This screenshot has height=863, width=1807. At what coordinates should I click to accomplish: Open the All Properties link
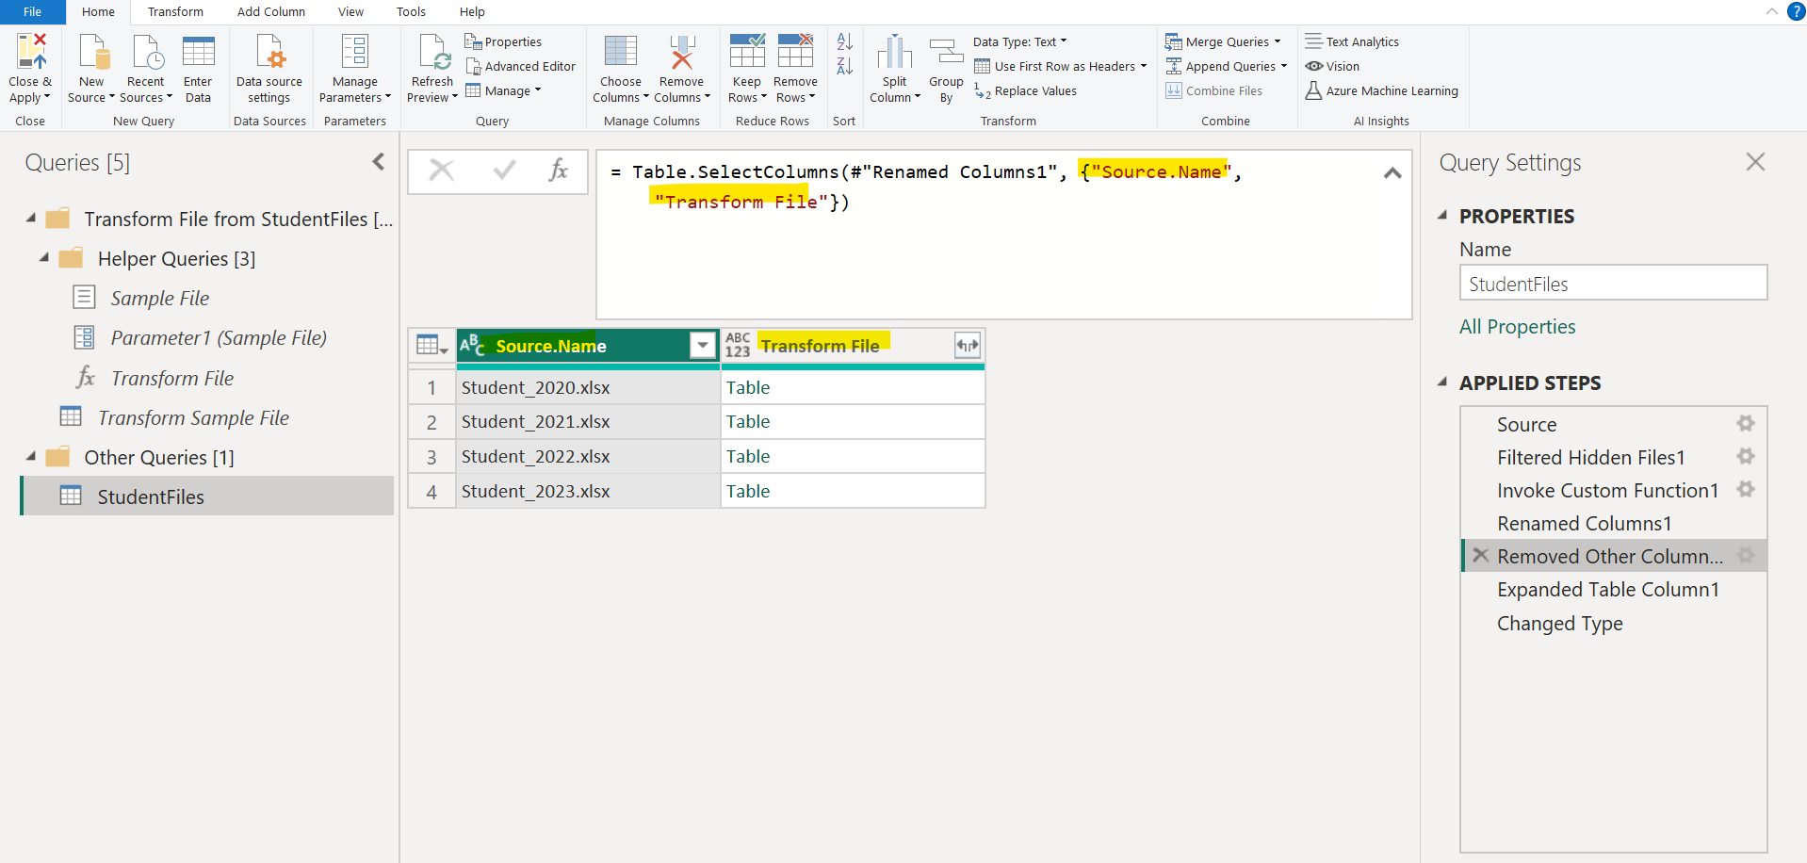(x=1517, y=326)
